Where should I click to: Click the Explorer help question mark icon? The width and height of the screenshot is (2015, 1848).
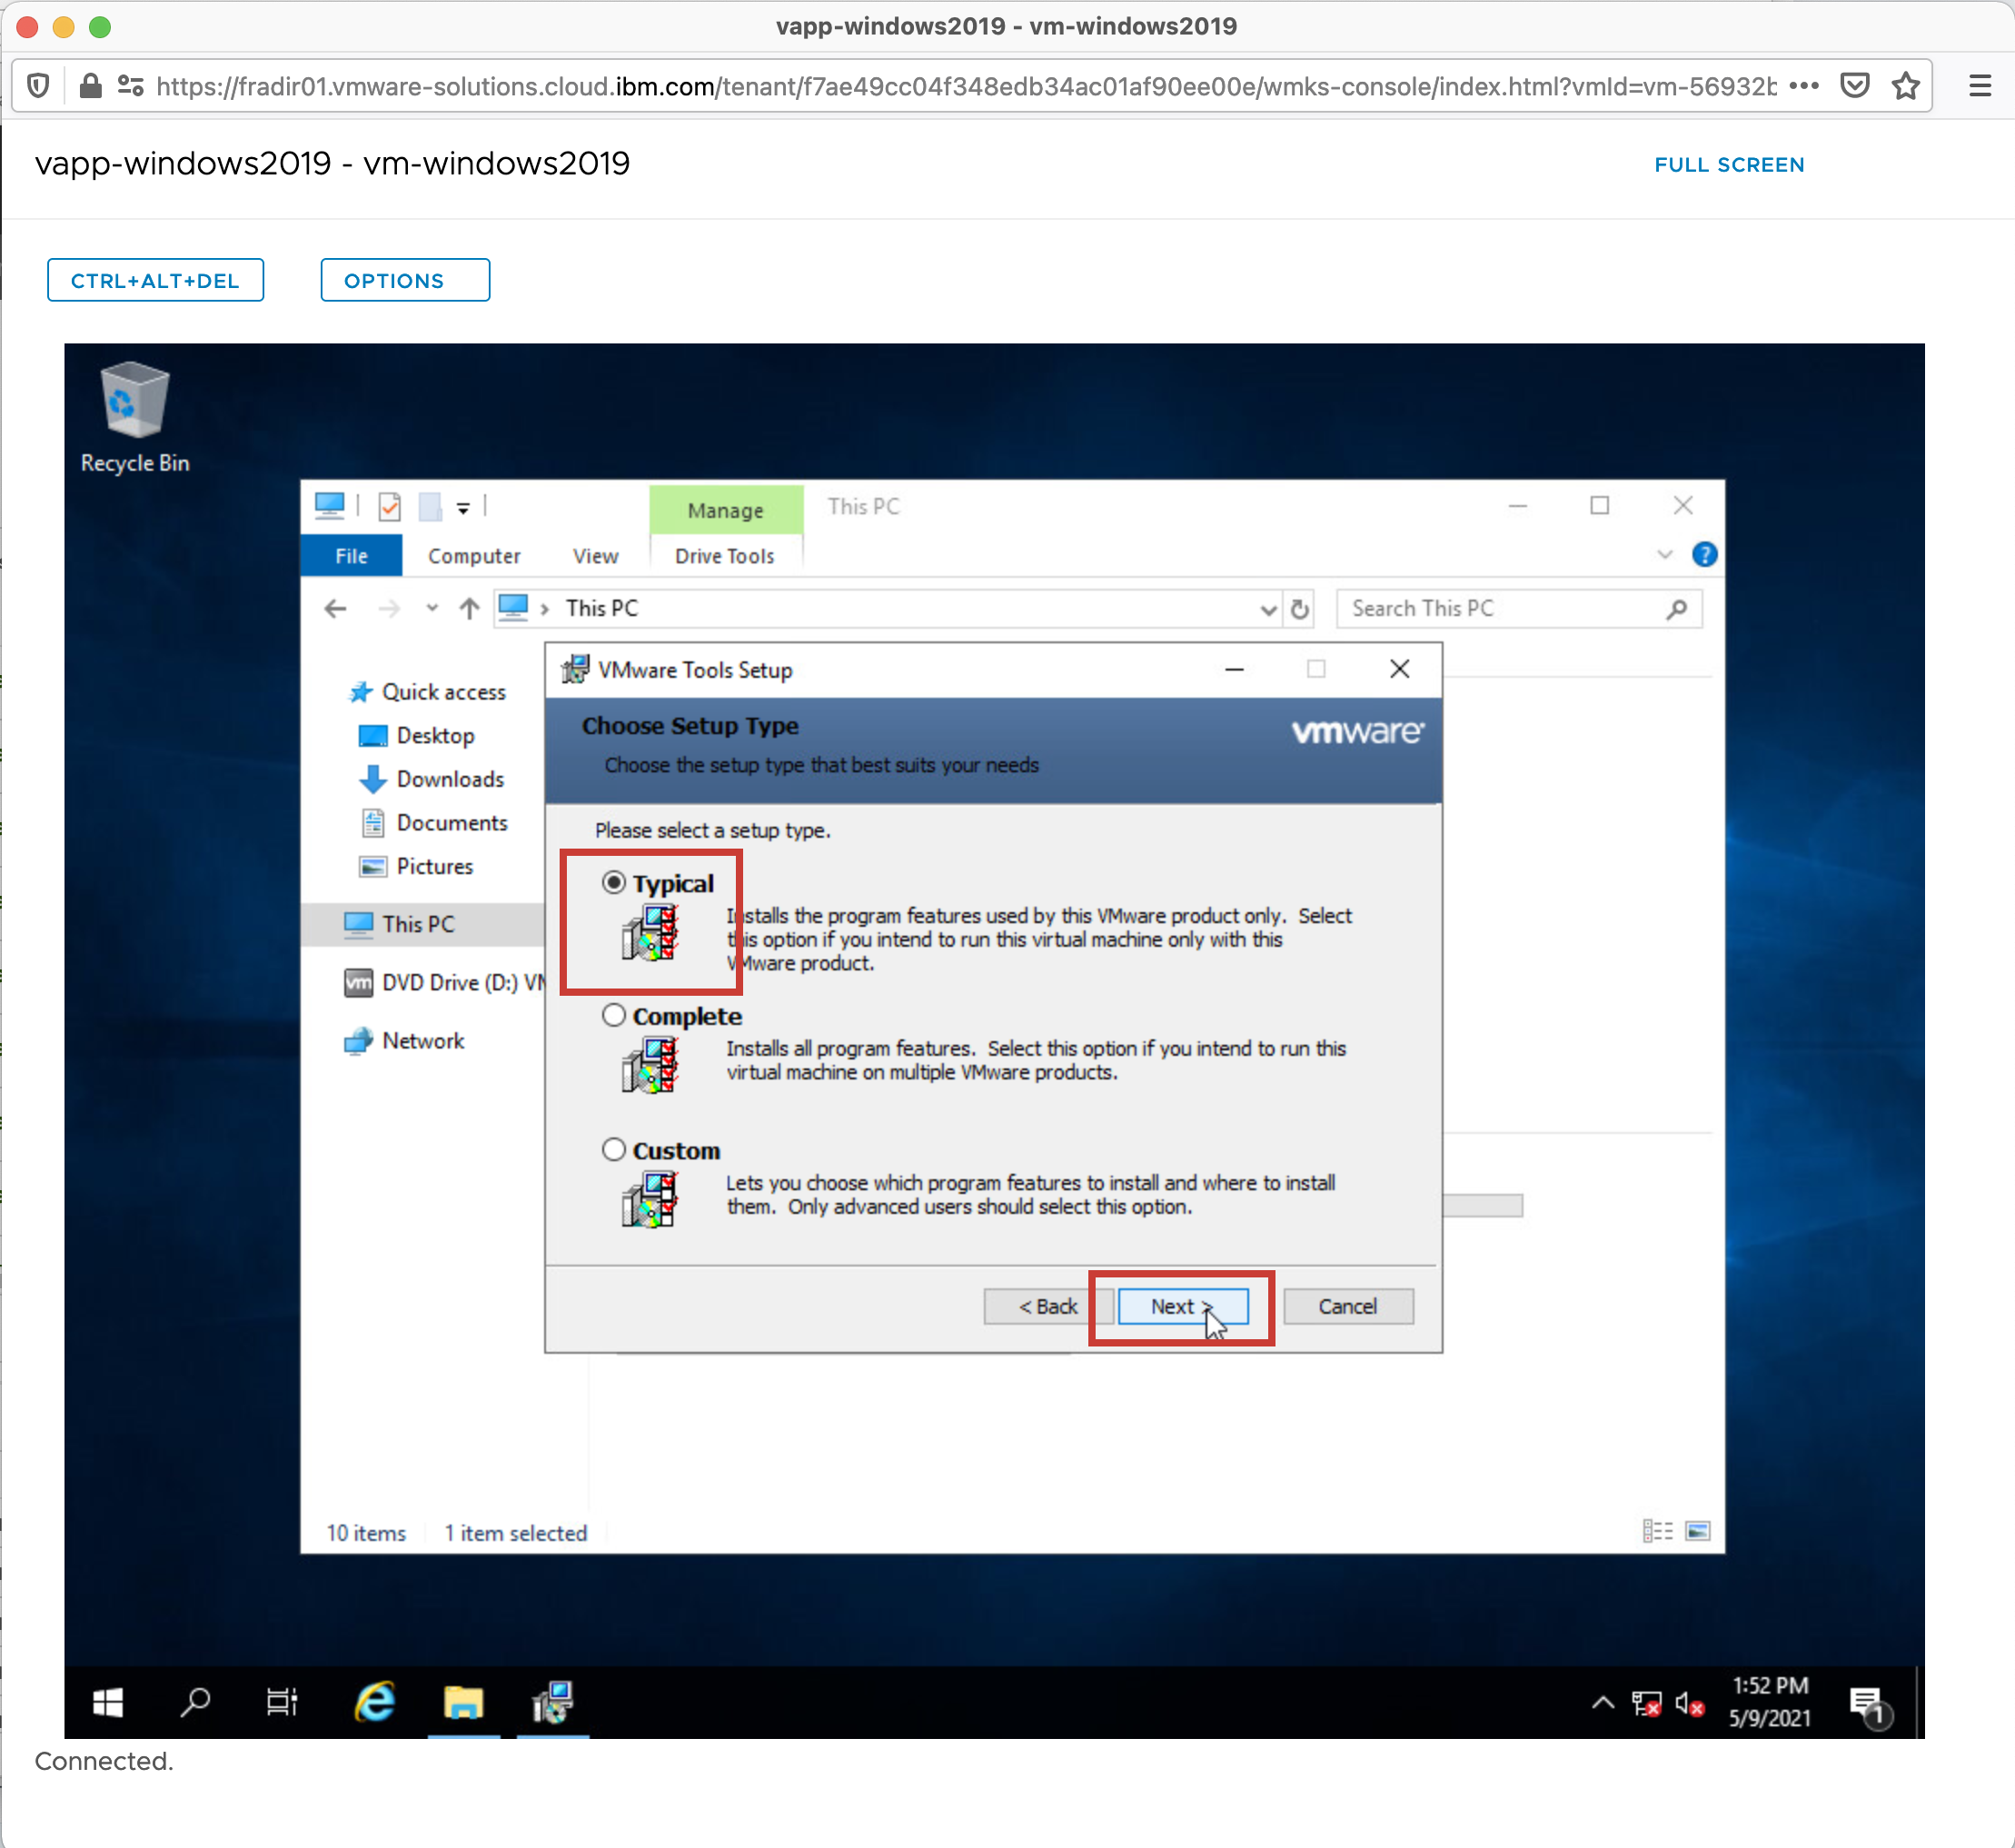1704,555
